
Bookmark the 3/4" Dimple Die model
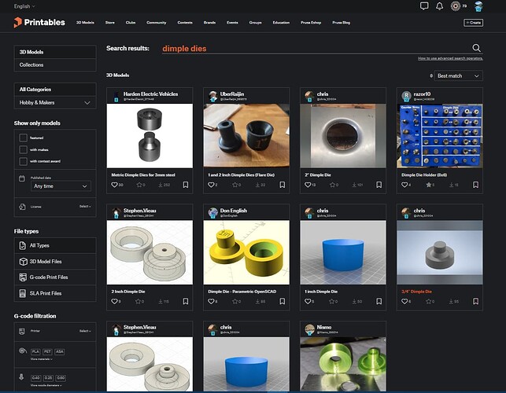click(475, 301)
